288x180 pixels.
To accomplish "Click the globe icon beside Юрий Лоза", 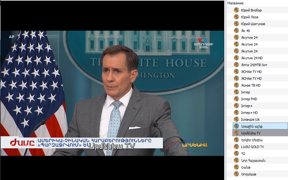I will 236,17.
